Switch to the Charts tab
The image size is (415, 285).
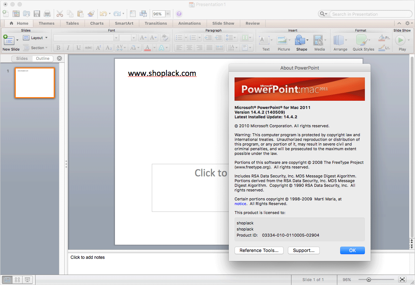point(97,23)
